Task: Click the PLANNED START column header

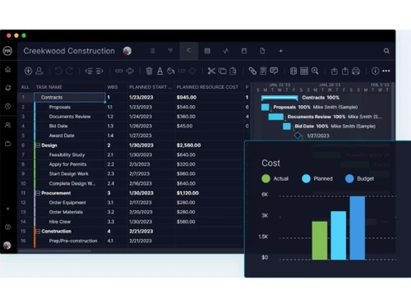Action: pyautogui.click(x=150, y=87)
